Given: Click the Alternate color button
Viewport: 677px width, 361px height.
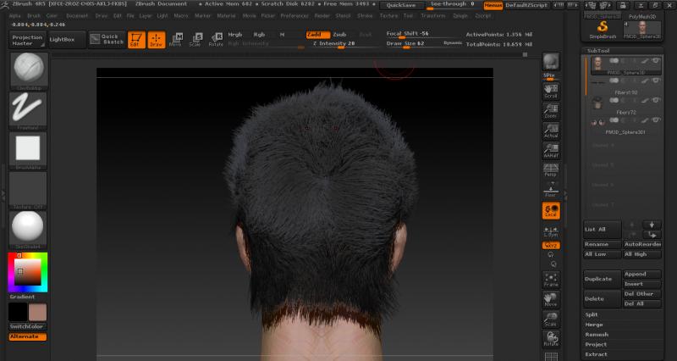Looking at the screenshot, I should [x=28, y=336].
